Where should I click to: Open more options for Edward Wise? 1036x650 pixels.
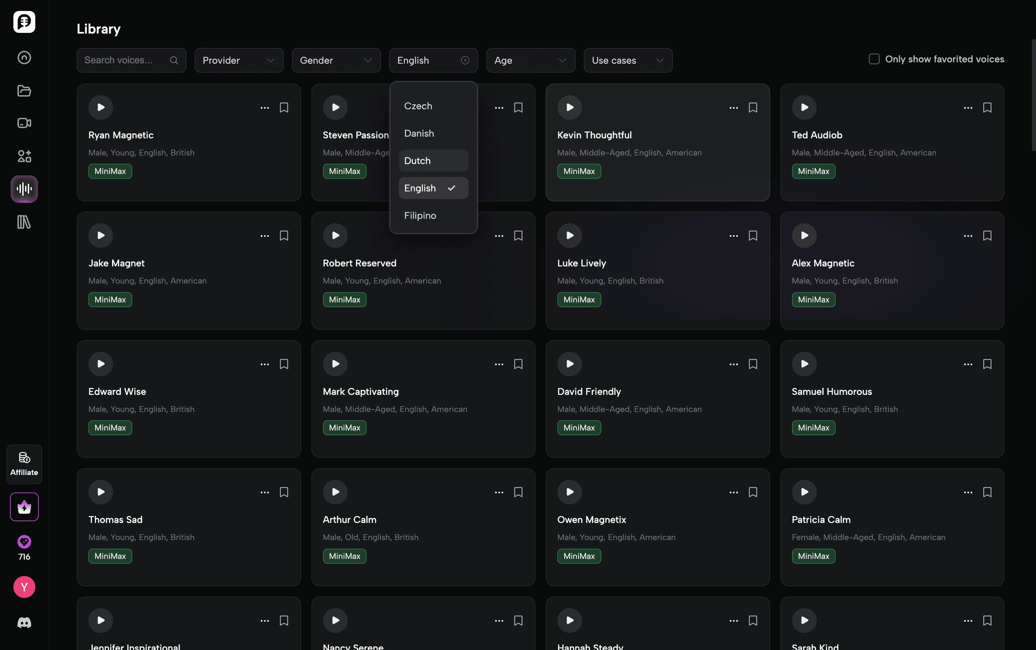click(264, 364)
